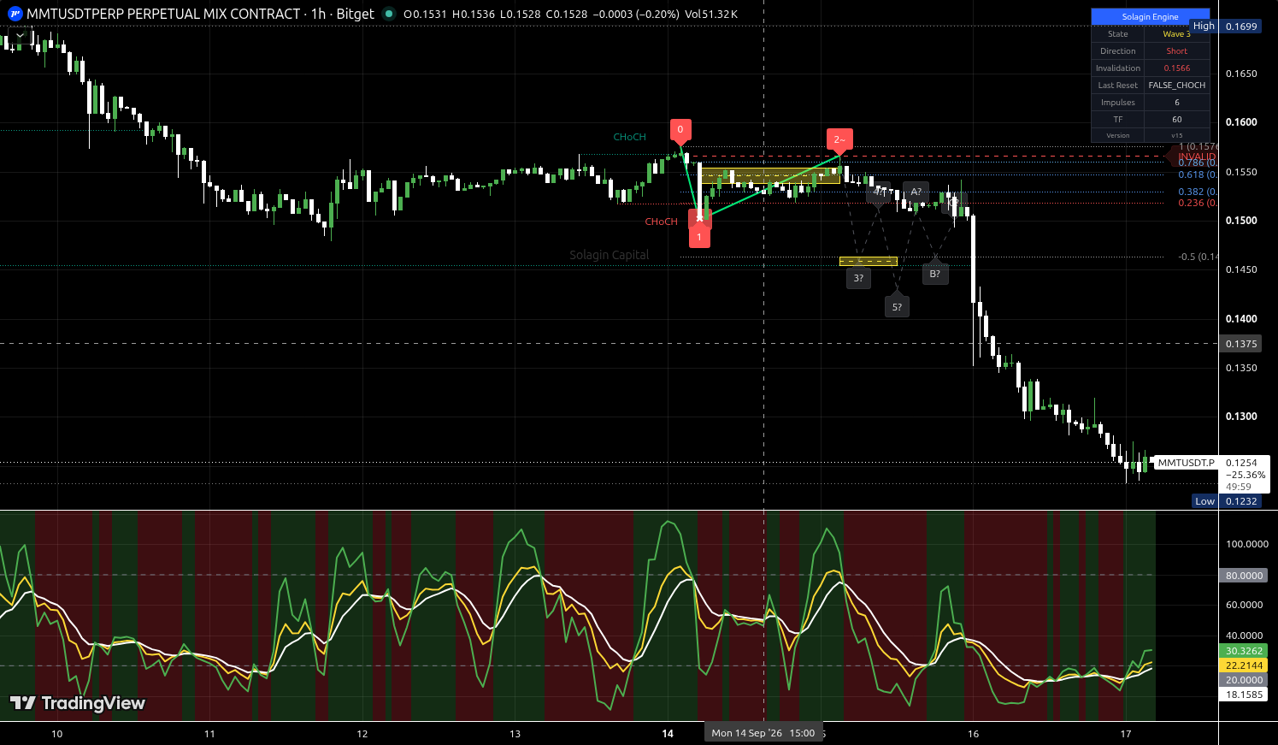Click the 0.1600 price axis label
1278x745 pixels.
(1241, 122)
